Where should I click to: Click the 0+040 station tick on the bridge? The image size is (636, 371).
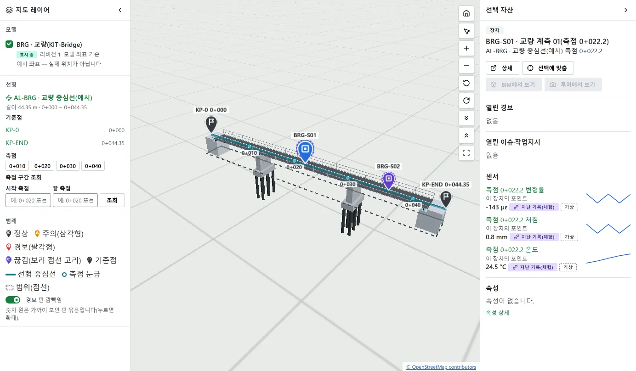point(413,199)
